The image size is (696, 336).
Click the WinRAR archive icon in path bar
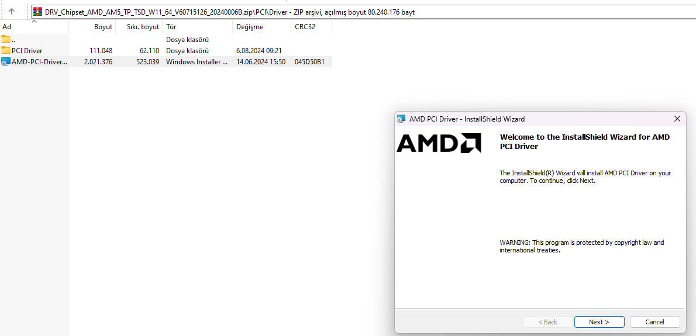[x=38, y=12]
